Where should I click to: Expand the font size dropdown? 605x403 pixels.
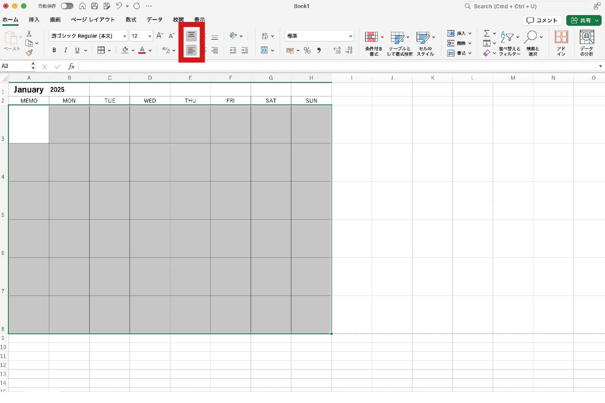[x=150, y=36]
